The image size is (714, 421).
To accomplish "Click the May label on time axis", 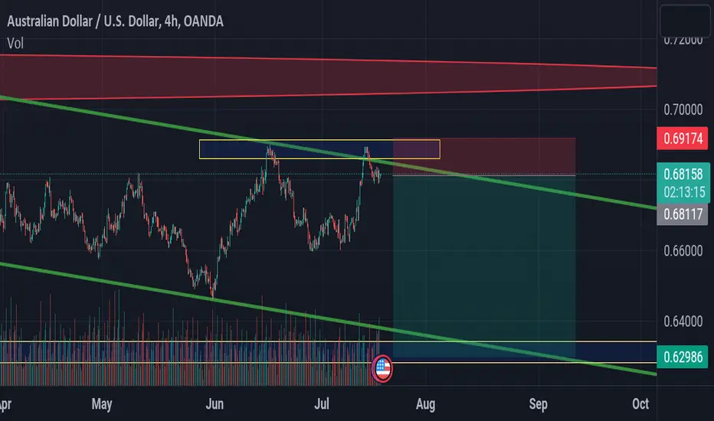I will [x=102, y=403].
